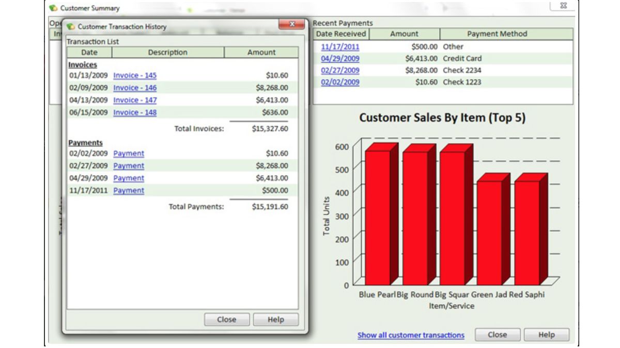Open the Payment recorded on 11/17/2011
Image resolution: width=620 pixels, height=348 pixels.
(x=128, y=190)
